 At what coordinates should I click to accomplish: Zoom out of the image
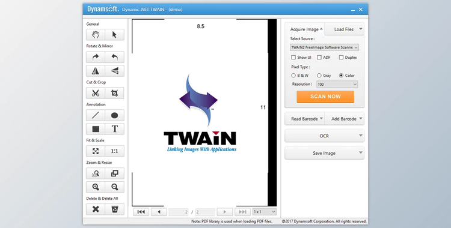click(x=114, y=187)
